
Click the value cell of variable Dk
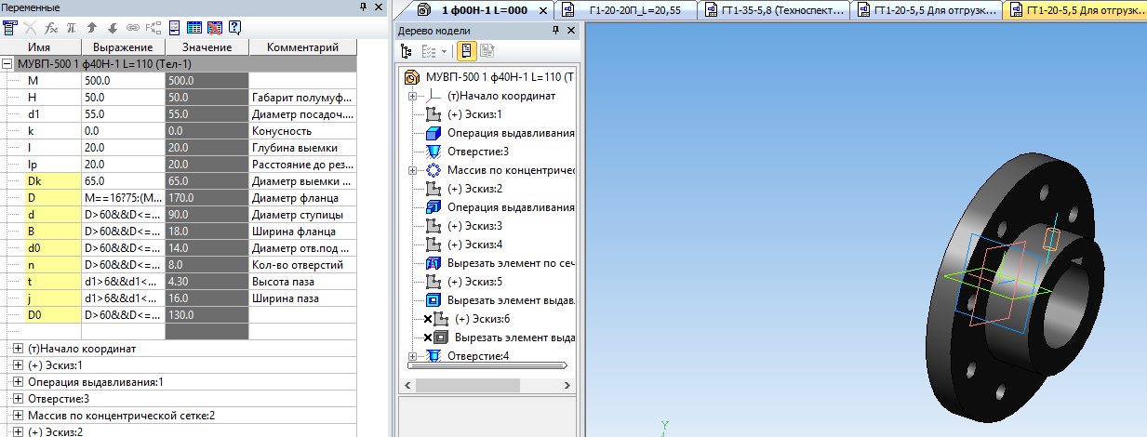207,181
